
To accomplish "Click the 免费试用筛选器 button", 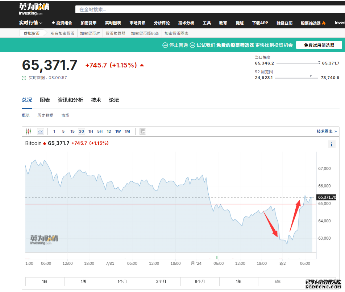I will pyautogui.click(x=319, y=45).
